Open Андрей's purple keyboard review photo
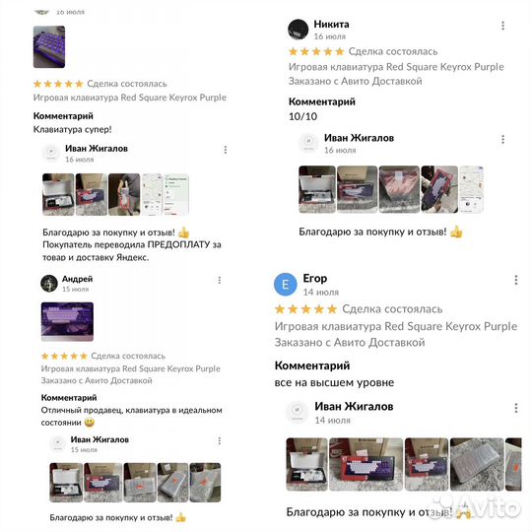 (67, 321)
